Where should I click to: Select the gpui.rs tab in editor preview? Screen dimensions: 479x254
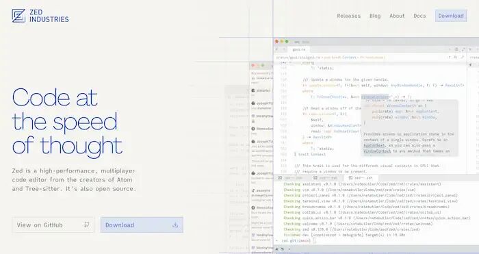[299, 49]
